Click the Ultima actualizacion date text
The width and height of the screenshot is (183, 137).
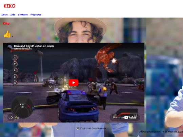click(161, 132)
